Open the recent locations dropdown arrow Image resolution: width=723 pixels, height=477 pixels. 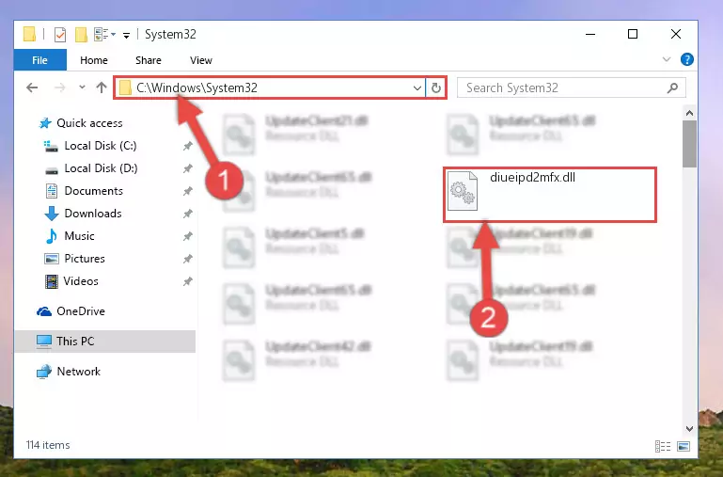(x=82, y=87)
